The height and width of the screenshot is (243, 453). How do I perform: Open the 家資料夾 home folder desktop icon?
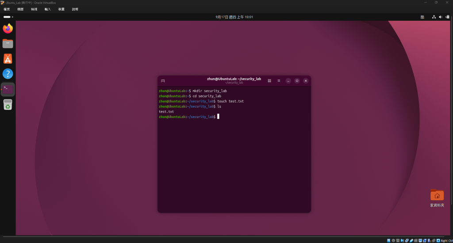[x=437, y=198]
